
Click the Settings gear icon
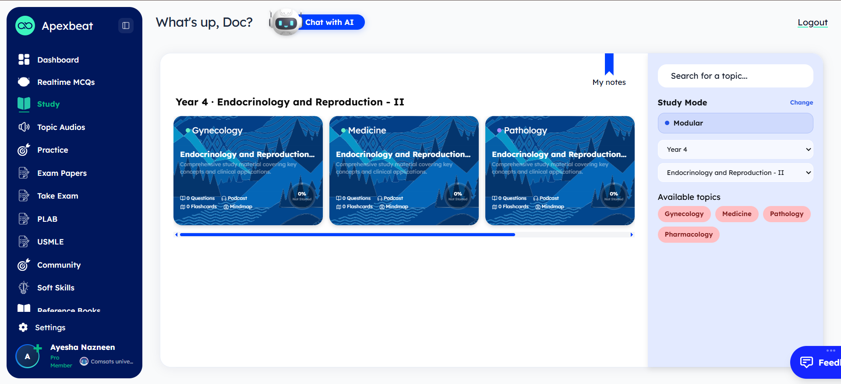point(23,327)
